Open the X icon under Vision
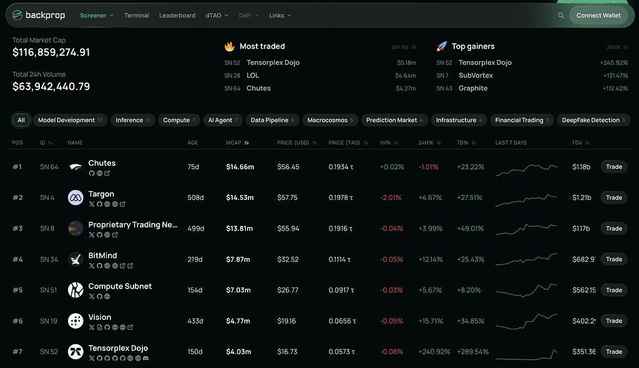The image size is (639, 368). (92, 327)
